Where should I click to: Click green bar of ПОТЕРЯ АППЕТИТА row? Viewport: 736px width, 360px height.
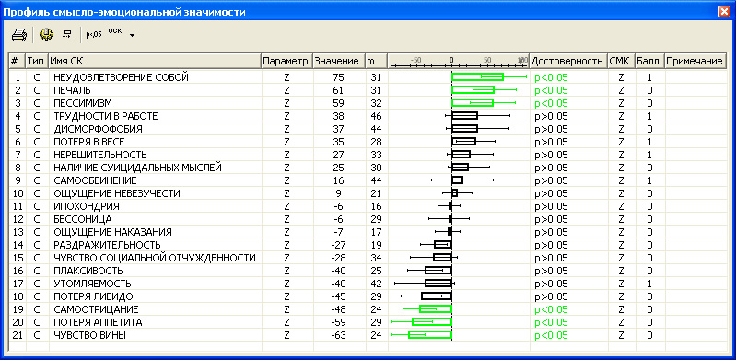[432, 322]
